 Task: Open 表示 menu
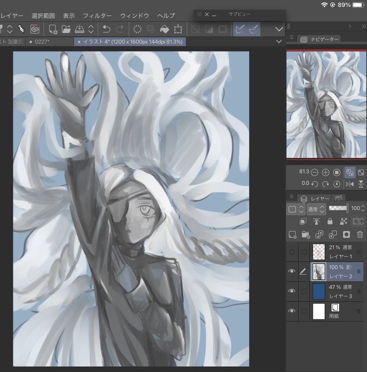point(69,16)
